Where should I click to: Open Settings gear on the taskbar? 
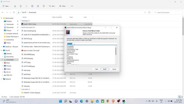pyautogui.click(x=87, y=101)
